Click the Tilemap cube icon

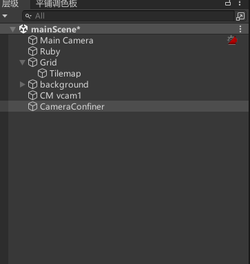pos(42,74)
